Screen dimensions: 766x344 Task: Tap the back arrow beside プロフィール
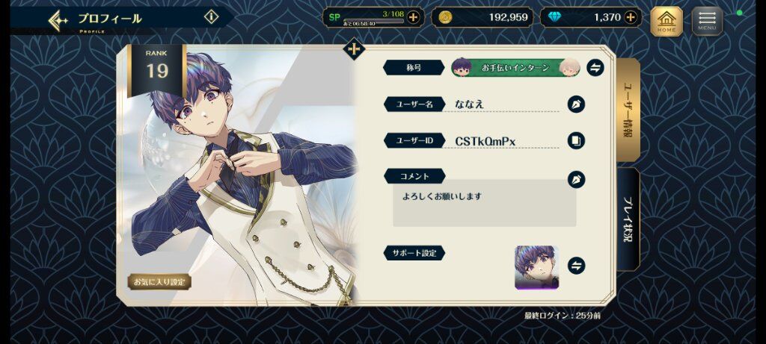(x=58, y=20)
